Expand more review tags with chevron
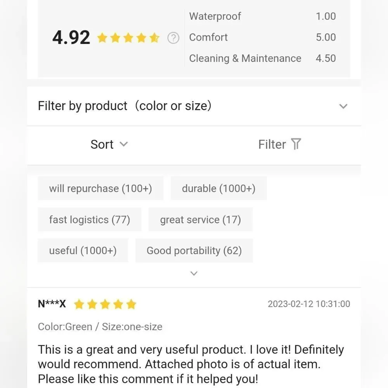 click(x=194, y=274)
